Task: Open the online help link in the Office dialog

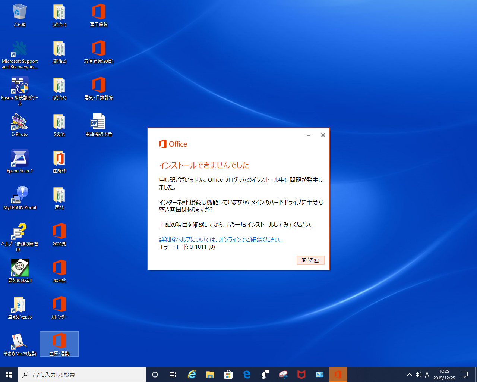Action: point(221,239)
